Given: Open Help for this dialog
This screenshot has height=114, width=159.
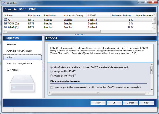Looking at the screenshot, I should coord(146,103).
